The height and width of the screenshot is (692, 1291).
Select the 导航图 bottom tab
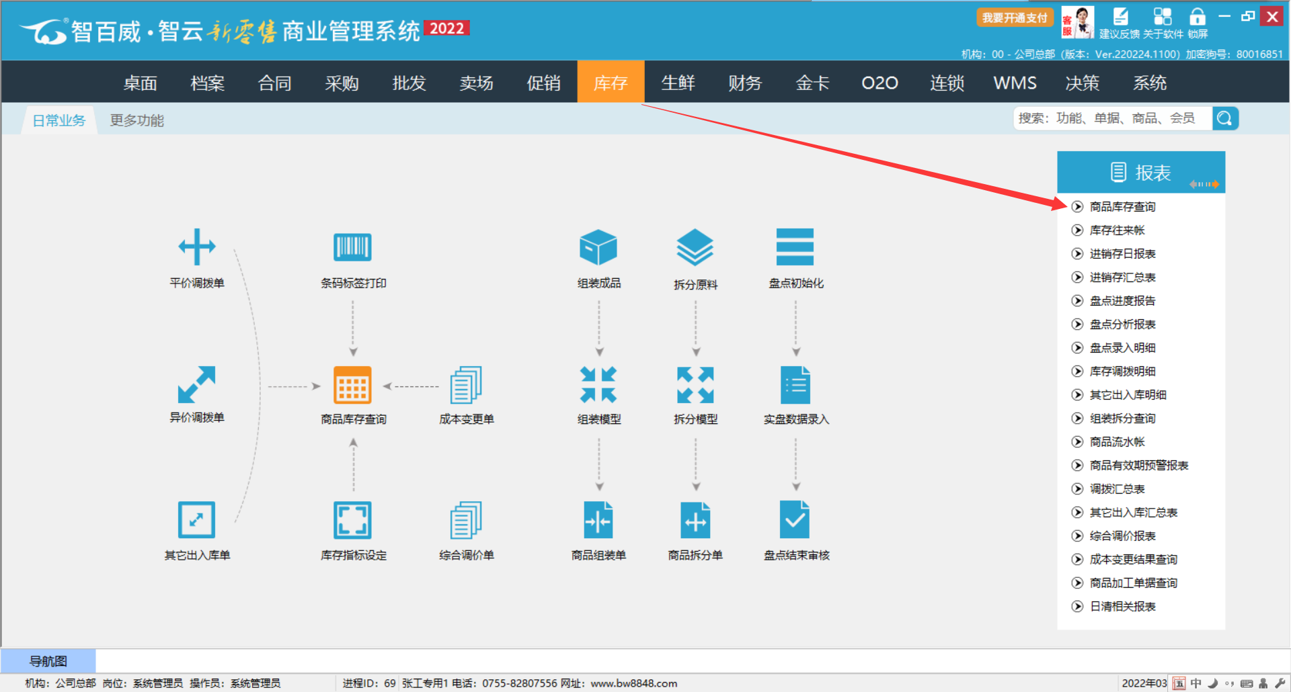pos(48,661)
